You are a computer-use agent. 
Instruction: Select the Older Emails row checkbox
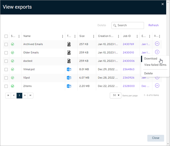[x=6, y=53]
